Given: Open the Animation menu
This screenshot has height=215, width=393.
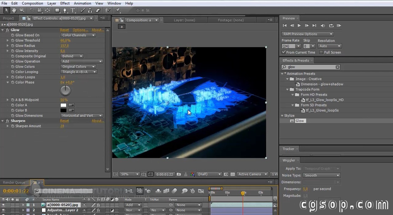Looking at the screenshot, I should [x=82, y=3].
